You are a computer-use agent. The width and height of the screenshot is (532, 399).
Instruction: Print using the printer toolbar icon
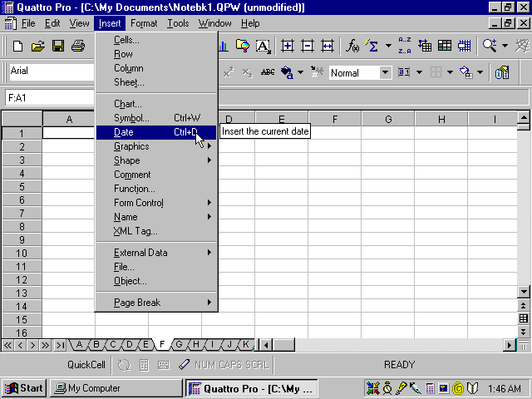(x=78, y=46)
